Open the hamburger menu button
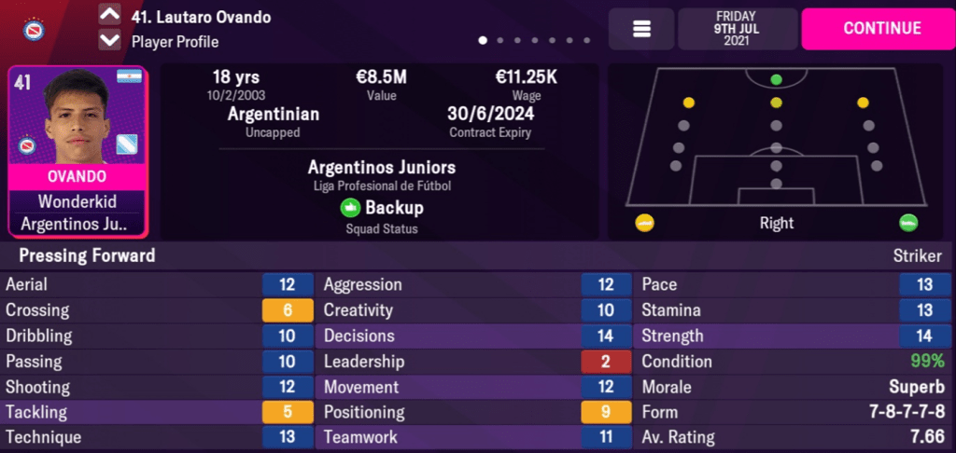The width and height of the screenshot is (956, 453). [x=641, y=29]
